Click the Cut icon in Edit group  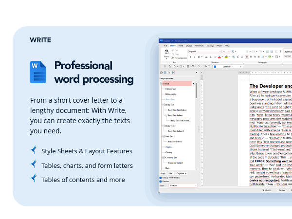(x=173, y=50)
